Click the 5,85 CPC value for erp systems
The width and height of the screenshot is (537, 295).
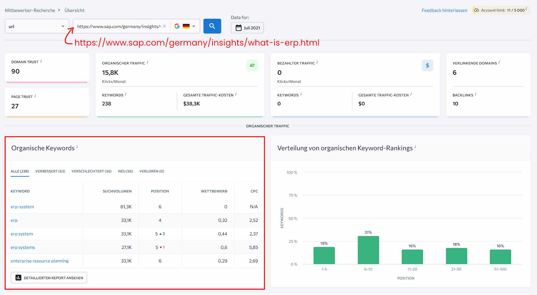[253, 247]
